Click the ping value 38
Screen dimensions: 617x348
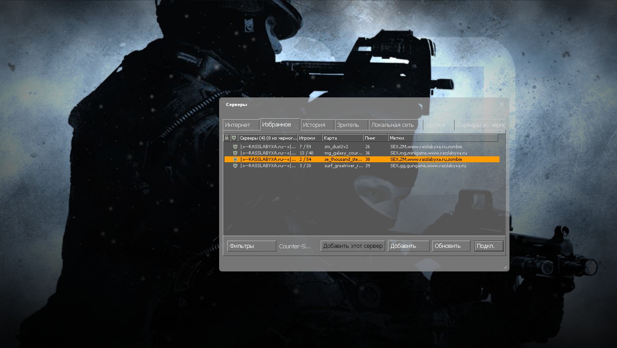(x=367, y=159)
